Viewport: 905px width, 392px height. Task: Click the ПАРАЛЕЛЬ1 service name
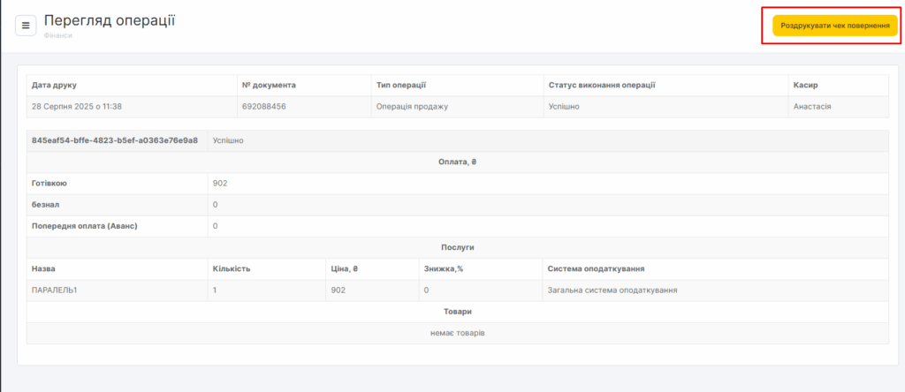[x=55, y=290]
